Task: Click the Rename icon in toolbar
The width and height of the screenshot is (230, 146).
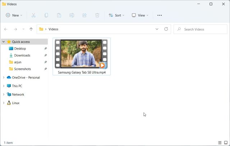Action: pyautogui.click(x=72, y=15)
